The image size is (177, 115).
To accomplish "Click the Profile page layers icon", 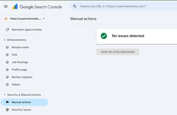I will pos(7,70).
